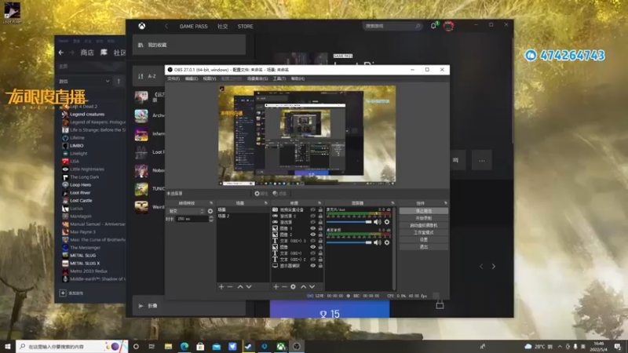The height and width of the screenshot is (353, 628).
Task: Click the transition duration stepper arrows
Action: coord(211,219)
